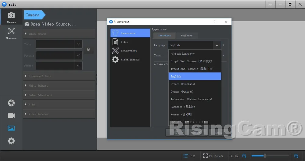This screenshot has height=161, width=305.
Task: Choose <System Language> option
Action: point(195,54)
